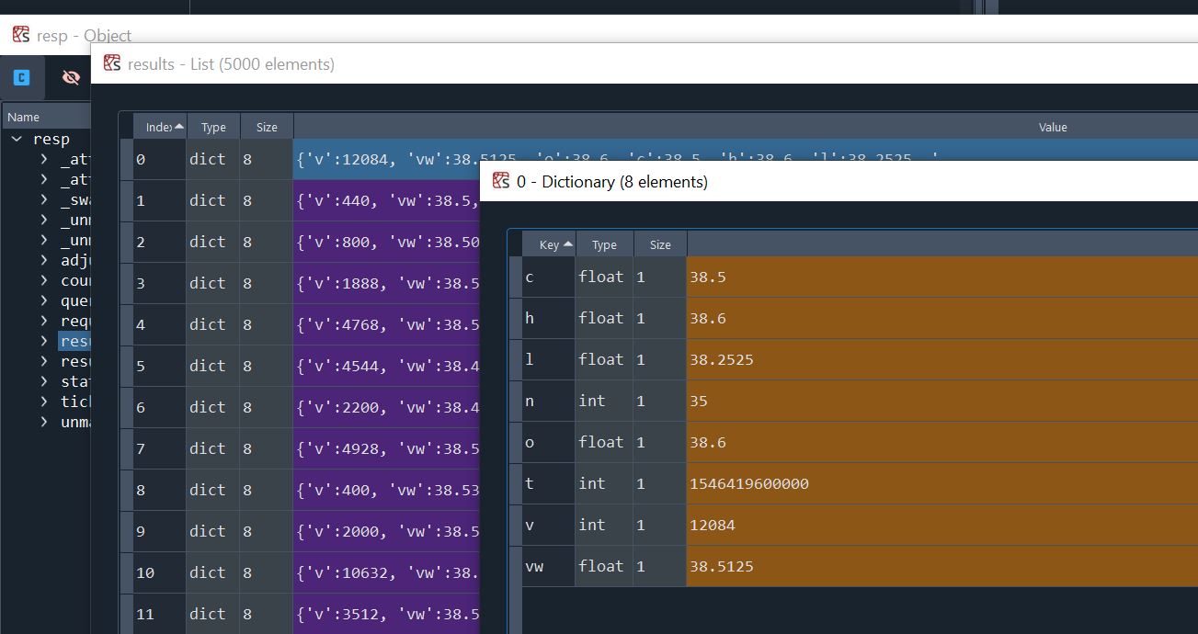The width and height of the screenshot is (1198, 634).
Task: Expand the _sw tree node chevron
Action: (43, 199)
